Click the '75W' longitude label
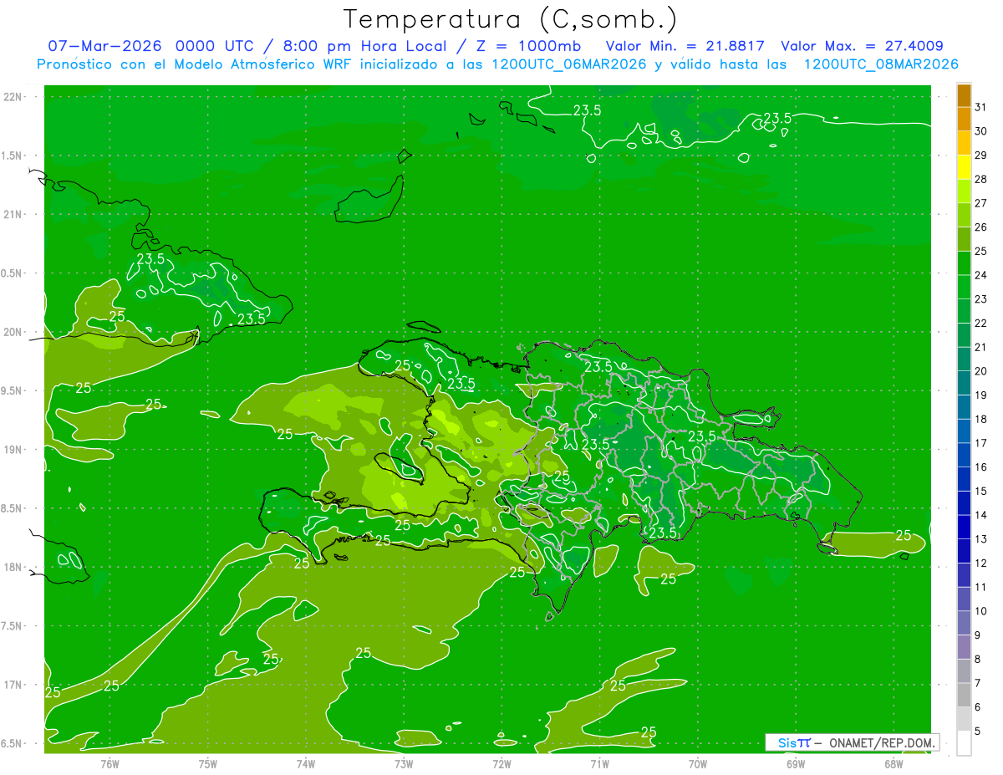1003x775 pixels. (207, 763)
